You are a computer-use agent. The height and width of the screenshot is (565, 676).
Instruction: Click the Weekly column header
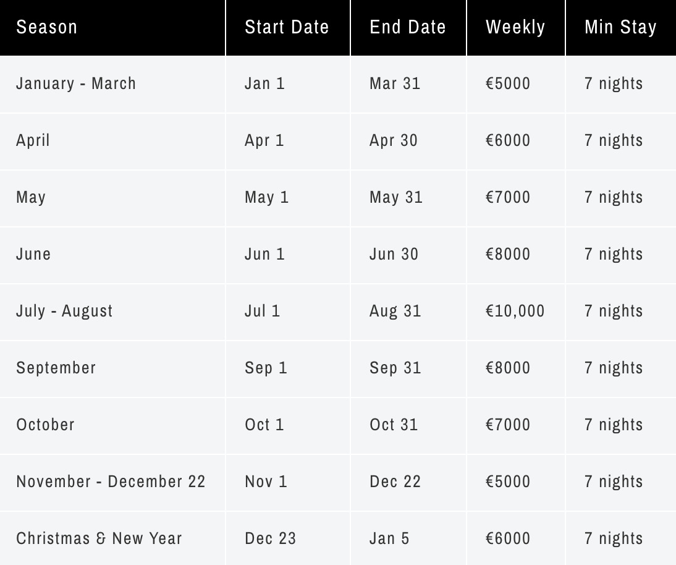point(515,27)
